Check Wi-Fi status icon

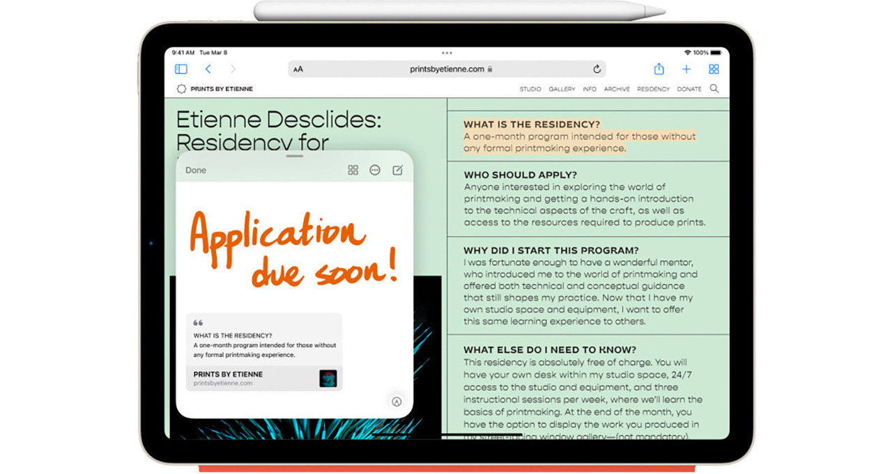point(687,52)
